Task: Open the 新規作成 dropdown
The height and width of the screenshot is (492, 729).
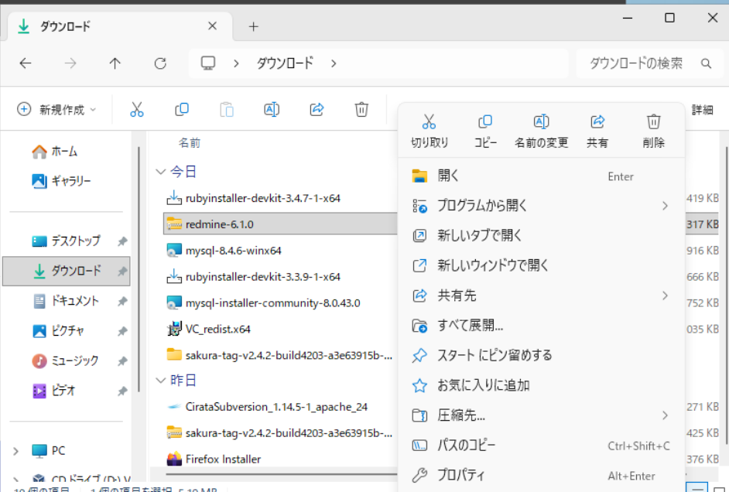Action: (x=57, y=110)
